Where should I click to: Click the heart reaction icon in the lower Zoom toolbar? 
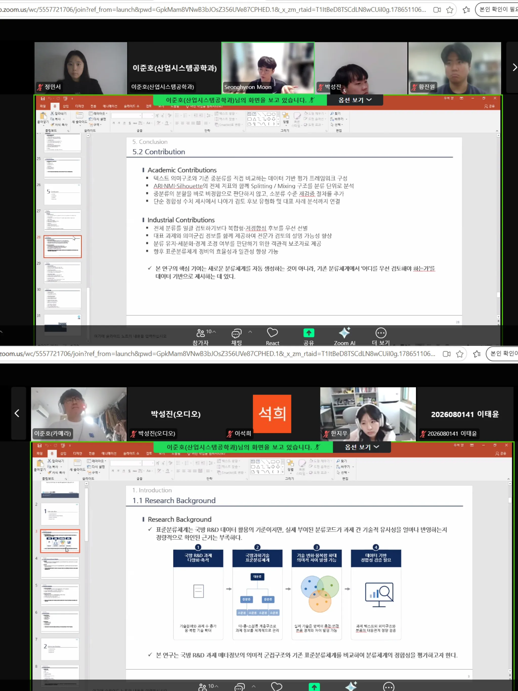coord(276,687)
